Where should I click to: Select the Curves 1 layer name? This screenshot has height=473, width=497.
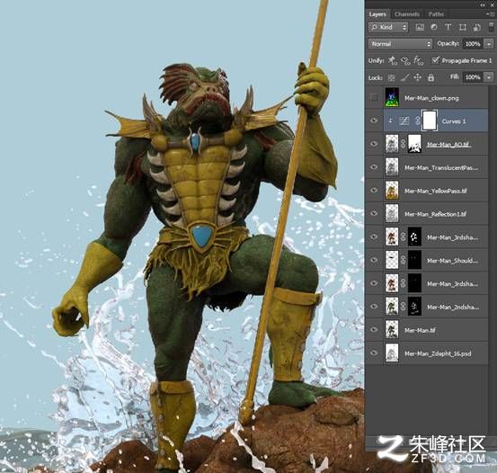pos(454,121)
